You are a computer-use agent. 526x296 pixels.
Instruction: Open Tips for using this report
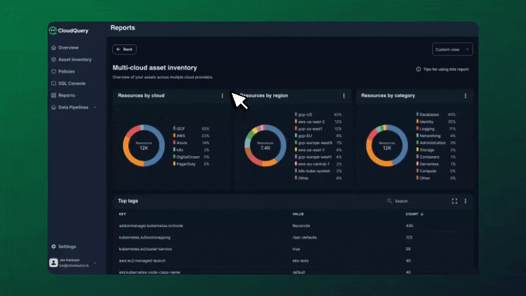point(445,70)
